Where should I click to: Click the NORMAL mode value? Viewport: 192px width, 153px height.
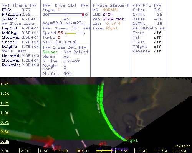point(111,10)
